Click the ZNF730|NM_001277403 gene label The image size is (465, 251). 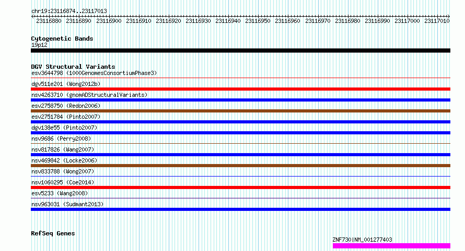(363, 240)
